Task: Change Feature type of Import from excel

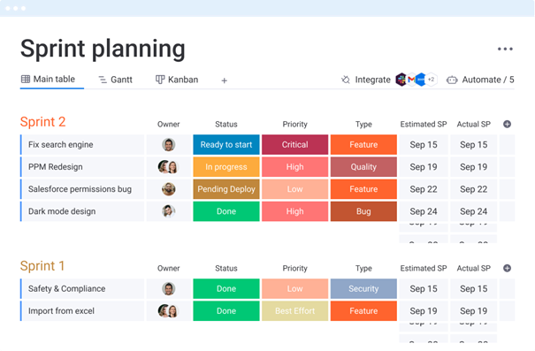Action: (x=363, y=310)
